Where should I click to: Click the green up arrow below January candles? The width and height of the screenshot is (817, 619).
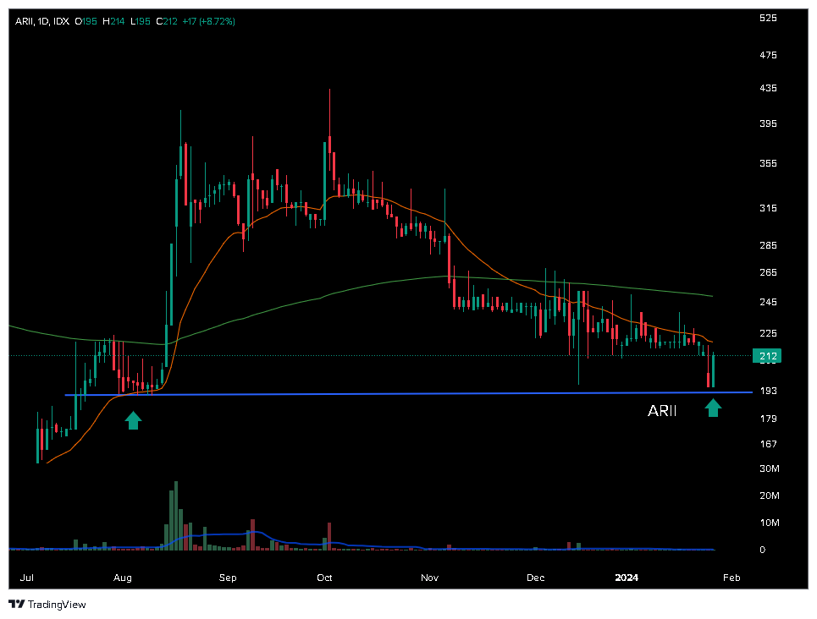coord(713,408)
